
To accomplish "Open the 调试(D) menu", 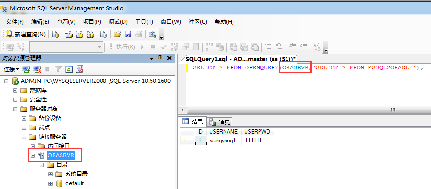I will point(118,22).
